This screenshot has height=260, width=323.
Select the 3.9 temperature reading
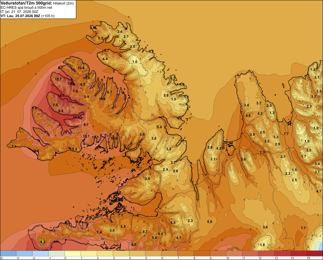pyautogui.click(x=252, y=135)
